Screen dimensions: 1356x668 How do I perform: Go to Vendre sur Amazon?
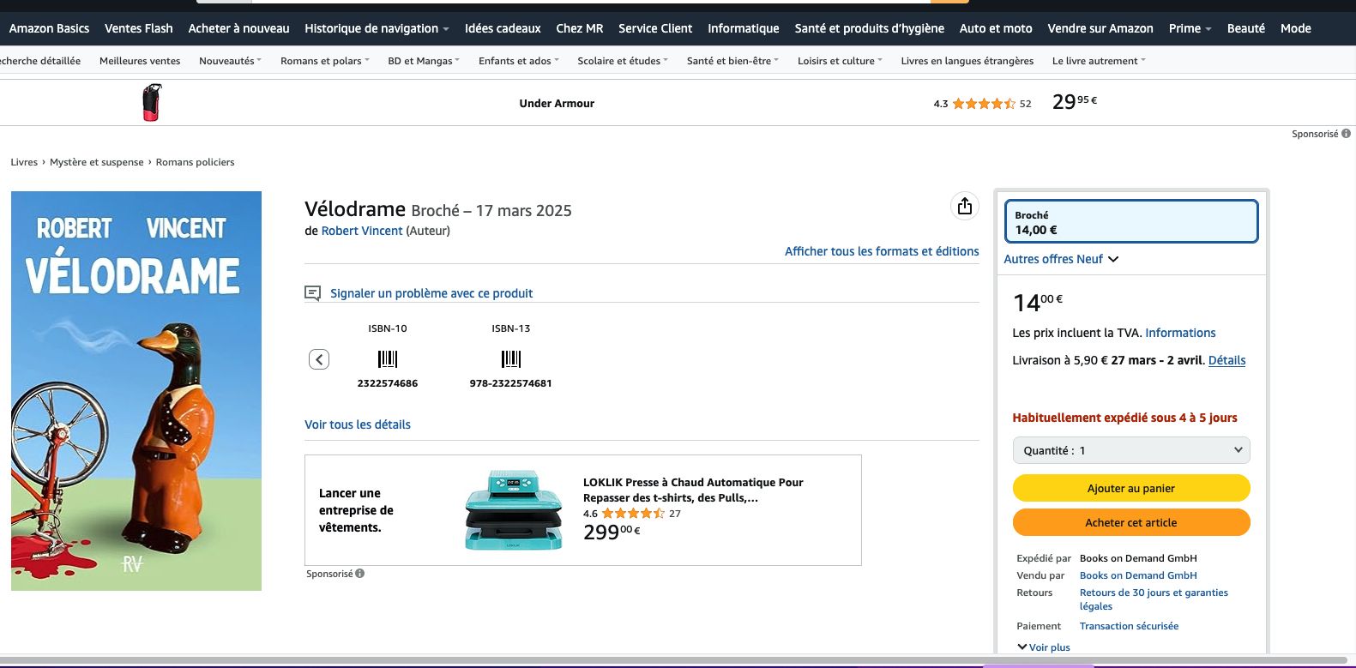point(1100,28)
